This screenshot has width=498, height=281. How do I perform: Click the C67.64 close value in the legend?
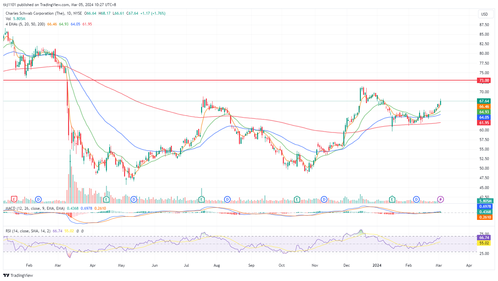click(x=132, y=13)
